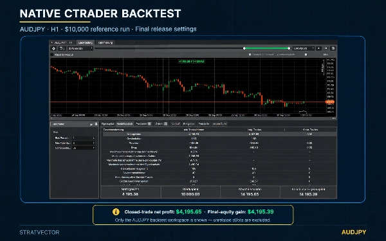Click the STRATVECTOR footer text
This screenshot has height=241, width=386.
coord(39,233)
